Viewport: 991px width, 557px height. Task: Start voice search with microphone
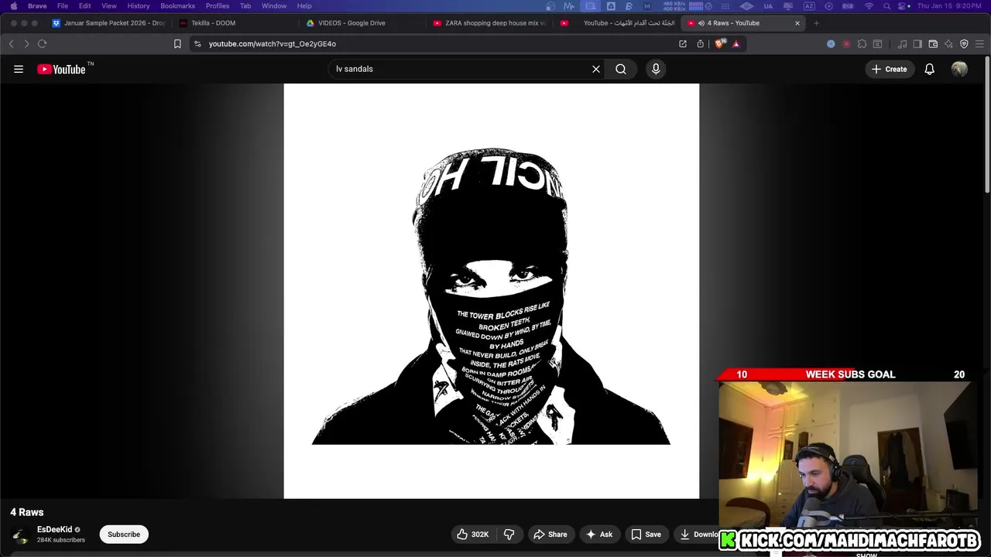click(x=656, y=69)
